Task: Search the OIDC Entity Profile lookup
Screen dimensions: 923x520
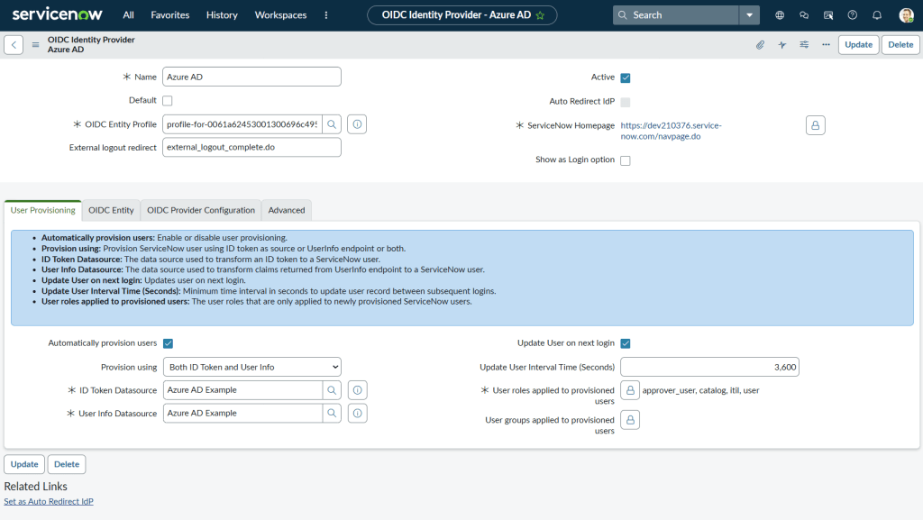Action: click(332, 124)
